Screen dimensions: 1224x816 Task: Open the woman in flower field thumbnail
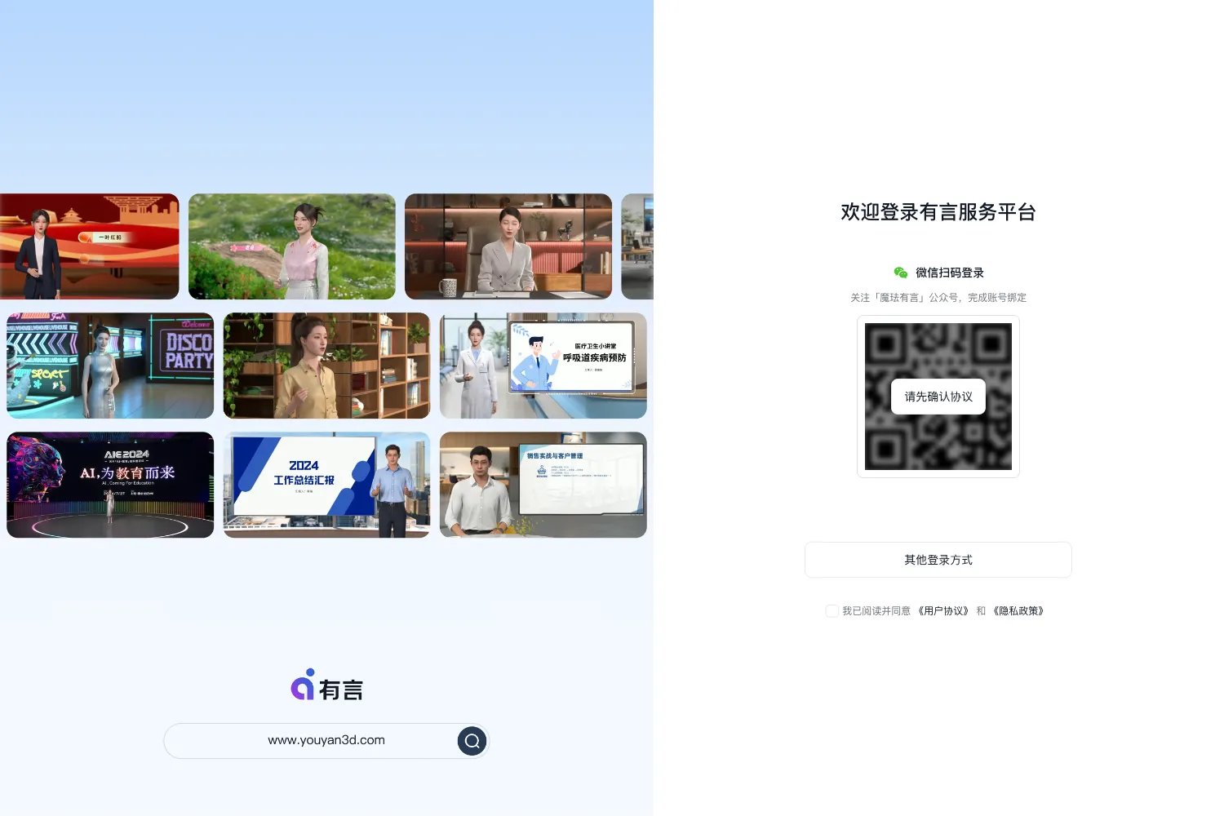tap(292, 246)
